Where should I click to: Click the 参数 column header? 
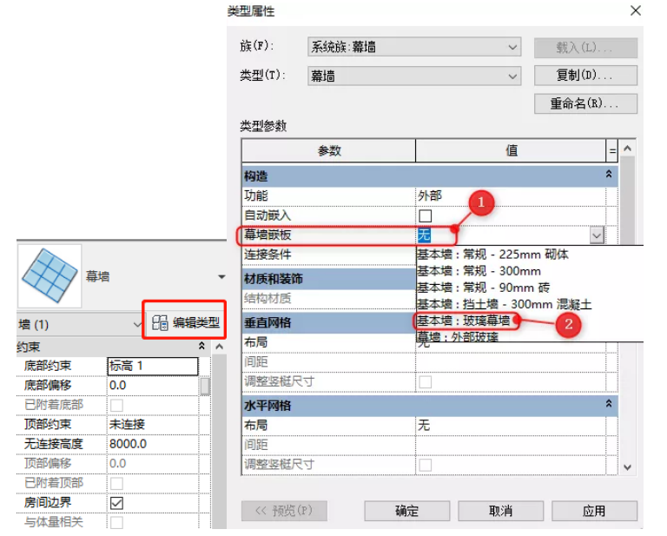[329, 150]
